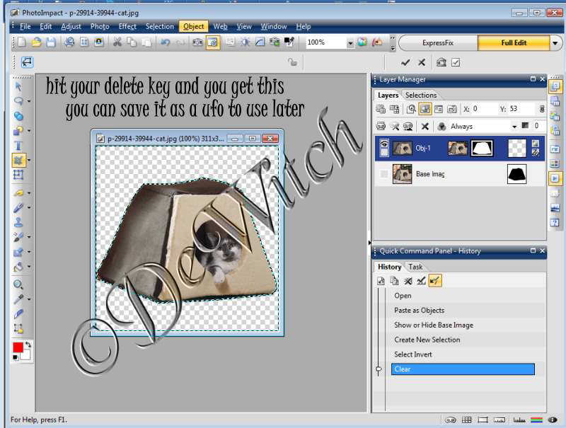Toggle the checkbox icon beside the cancel X
The height and width of the screenshot is (428, 566).
[x=456, y=62]
